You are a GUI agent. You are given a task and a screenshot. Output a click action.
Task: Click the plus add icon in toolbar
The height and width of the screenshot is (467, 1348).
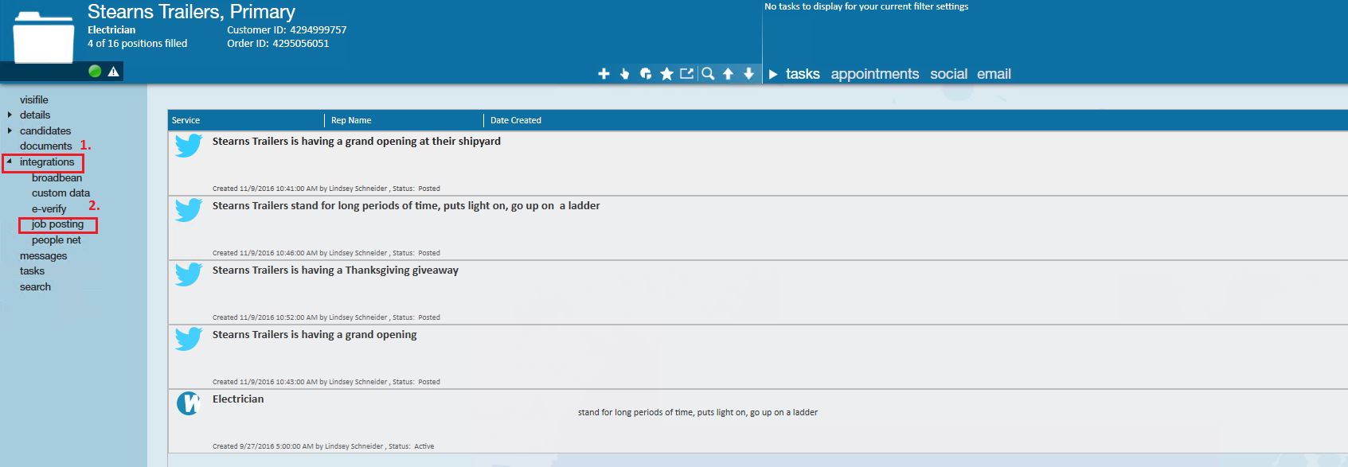point(604,74)
